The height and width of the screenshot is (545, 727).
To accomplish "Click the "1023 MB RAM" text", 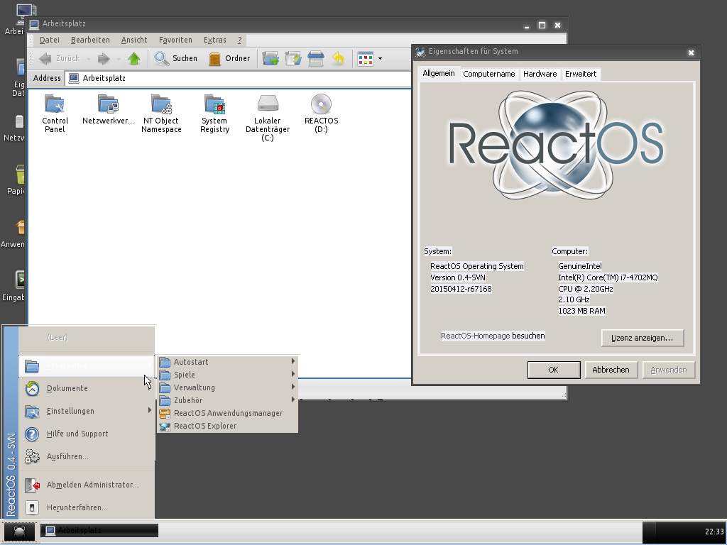I will (x=581, y=311).
